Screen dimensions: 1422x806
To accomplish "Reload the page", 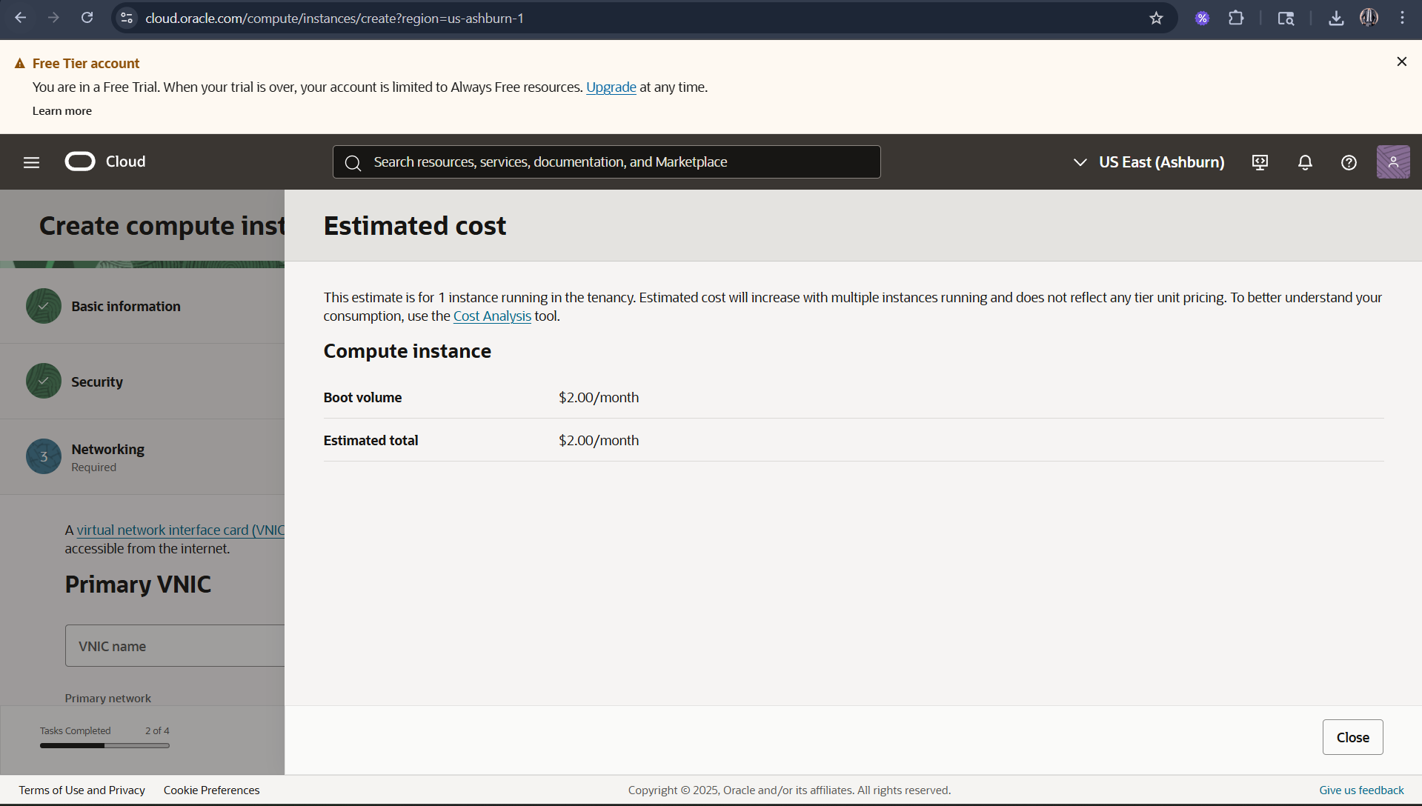I will click(87, 18).
